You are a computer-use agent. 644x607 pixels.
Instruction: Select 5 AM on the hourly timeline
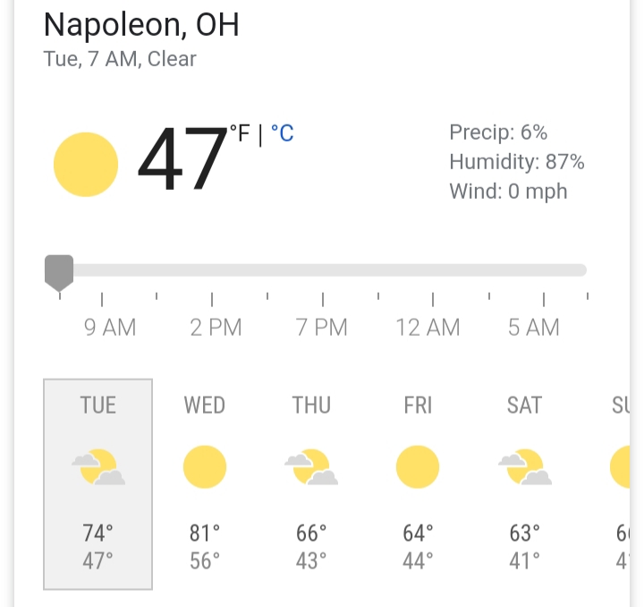pyautogui.click(x=534, y=327)
